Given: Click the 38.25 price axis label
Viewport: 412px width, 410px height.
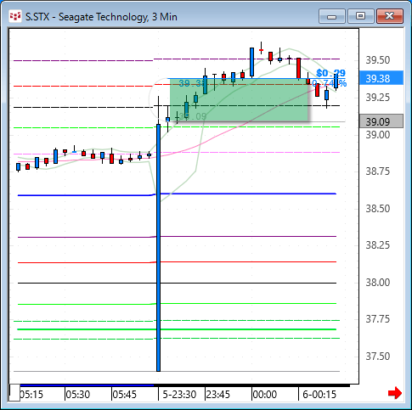Looking at the screenshot, I should (x=378, y=245).
